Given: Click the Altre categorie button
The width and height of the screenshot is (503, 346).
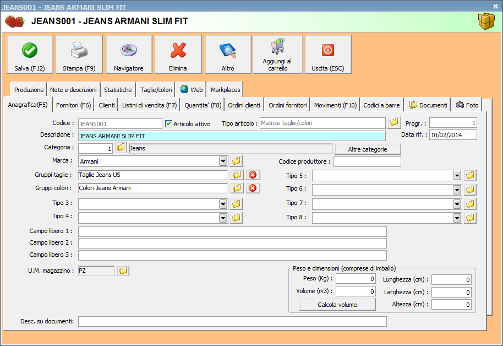Looking at the screenshot, I should (x=368, y=149).
